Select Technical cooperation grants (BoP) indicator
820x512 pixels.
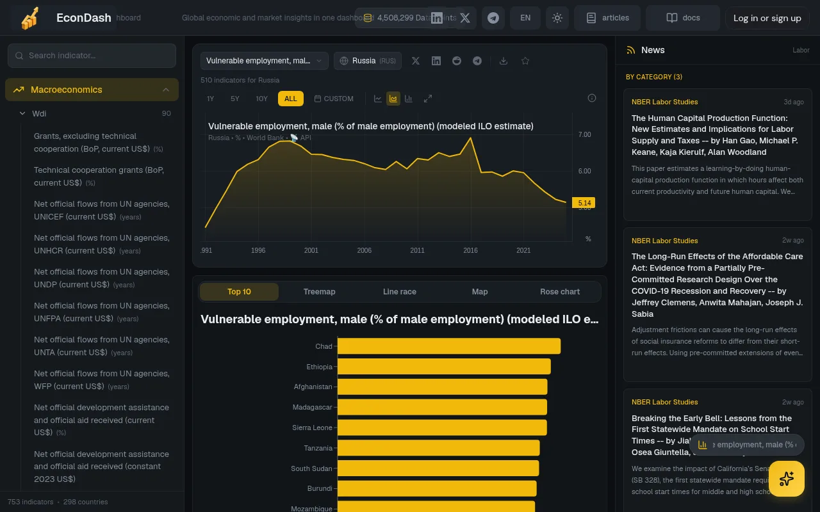[x=102, y=177]
